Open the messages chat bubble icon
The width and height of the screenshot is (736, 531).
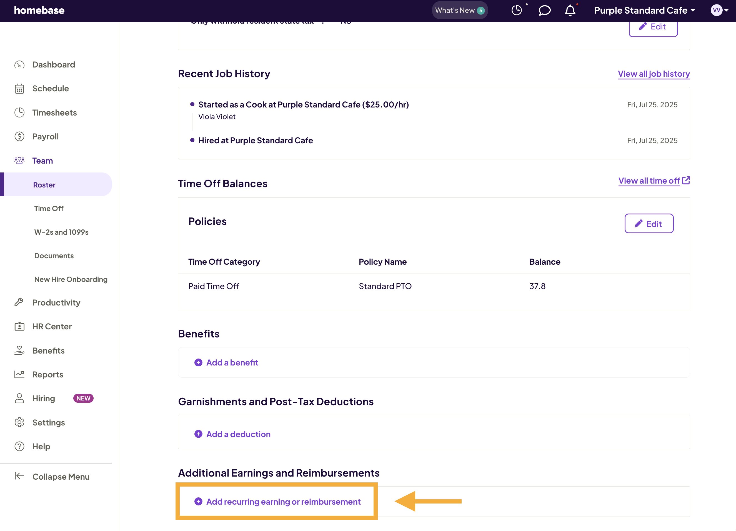tap(544, 10)
